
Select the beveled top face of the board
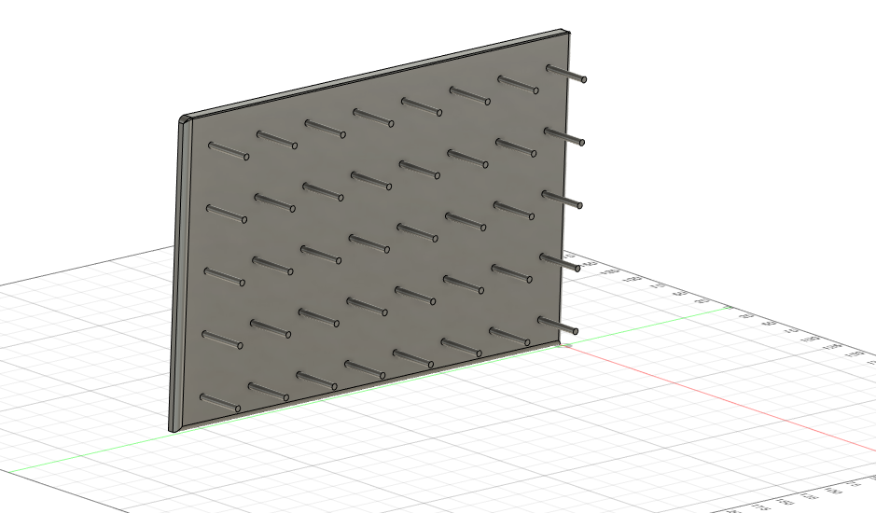374,73
